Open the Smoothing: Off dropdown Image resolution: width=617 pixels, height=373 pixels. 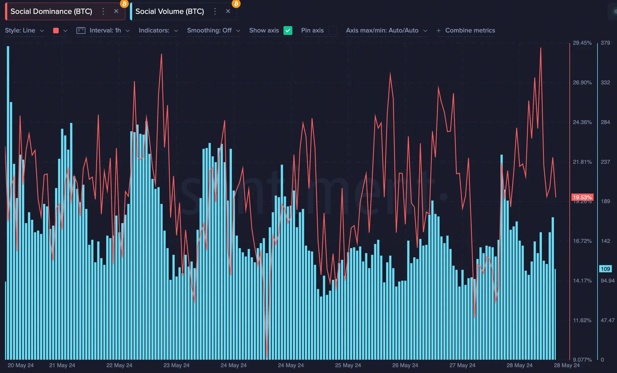coord(214,31)
